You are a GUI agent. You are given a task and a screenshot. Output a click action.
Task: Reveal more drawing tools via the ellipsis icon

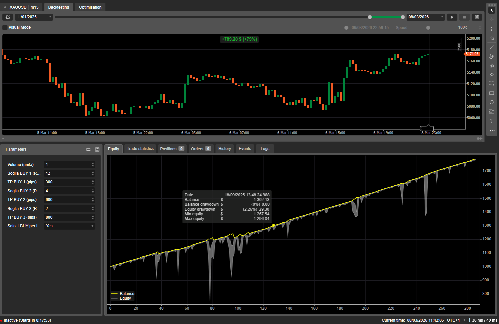point(492,131)
